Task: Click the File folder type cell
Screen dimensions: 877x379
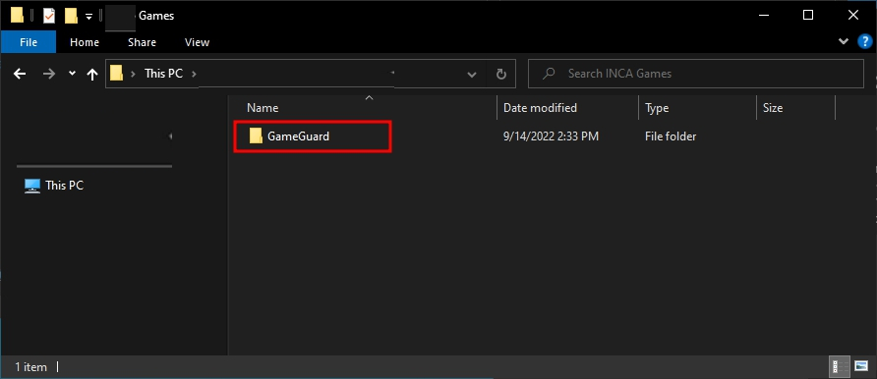Action: coord(671,135)
